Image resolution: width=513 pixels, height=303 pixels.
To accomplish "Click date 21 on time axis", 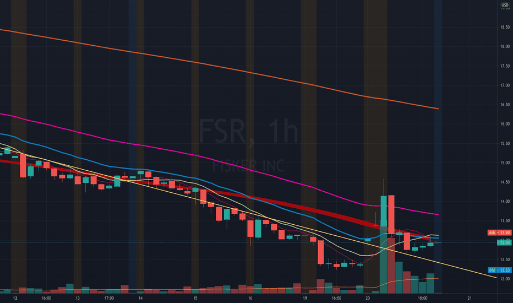I will coord(470,298).
